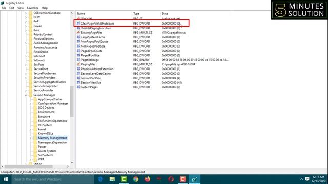This screenshot has width=328, height=184.
Task: Click the SessionViewSize data '0x00000030 (48)'
Action: [x=172, y=83]
